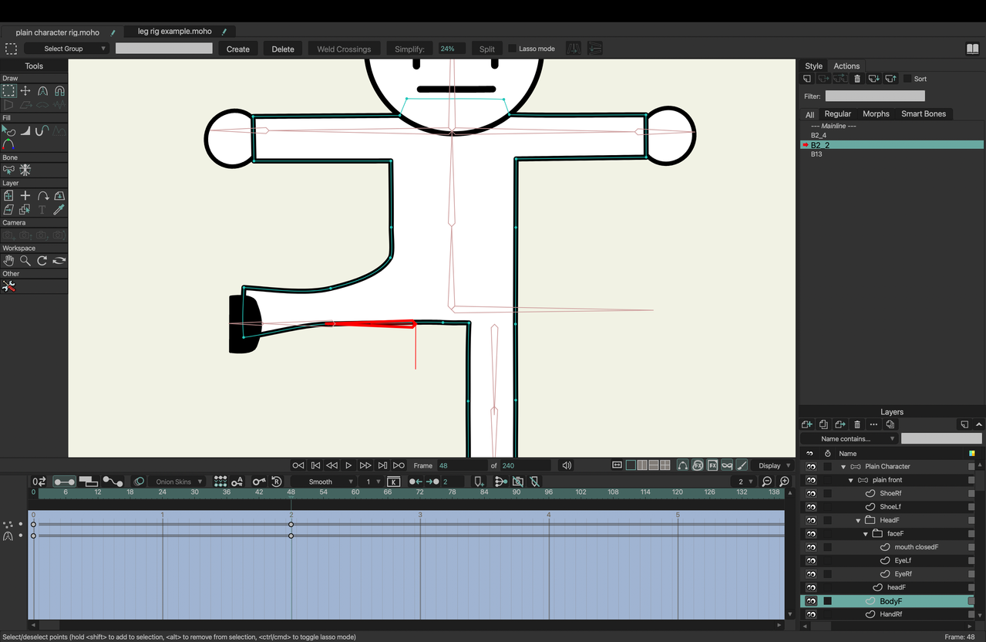This screenshot has height=642, width=986.
Task: Activate the Pan Workspace hand tool
Action: coord(8,261)
